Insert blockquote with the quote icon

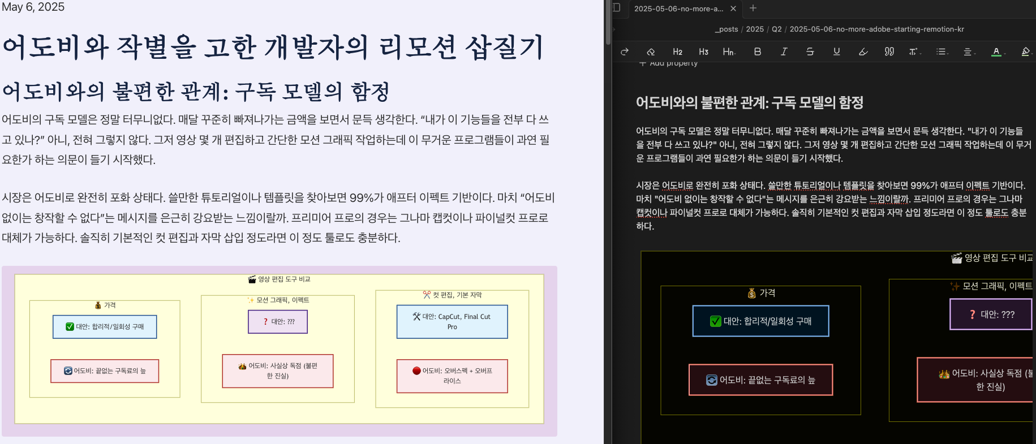coord(889,51)
